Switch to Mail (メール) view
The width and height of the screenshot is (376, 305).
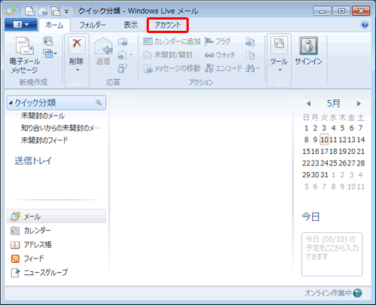coord(56,216)
